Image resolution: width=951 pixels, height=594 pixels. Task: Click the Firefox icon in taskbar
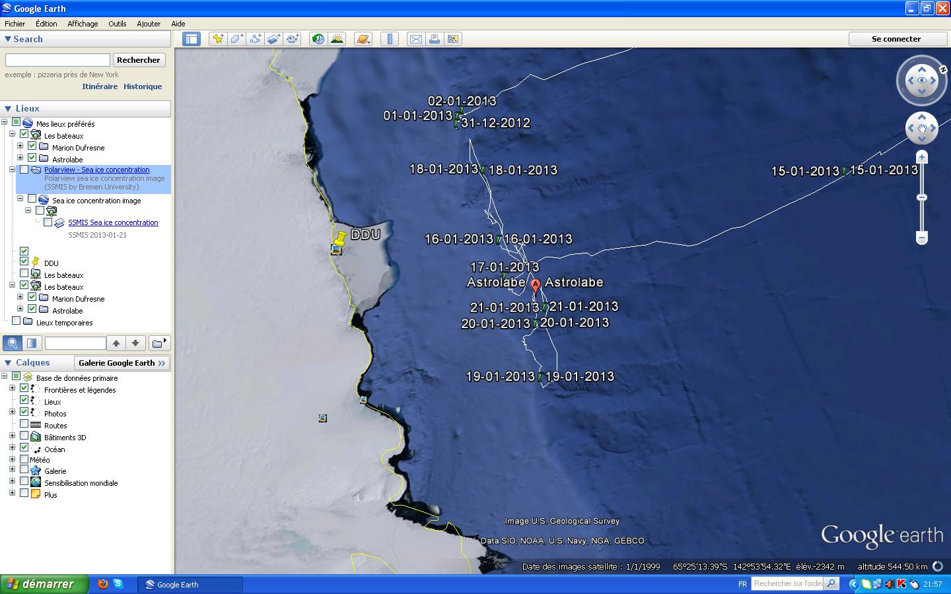[102, 584]
